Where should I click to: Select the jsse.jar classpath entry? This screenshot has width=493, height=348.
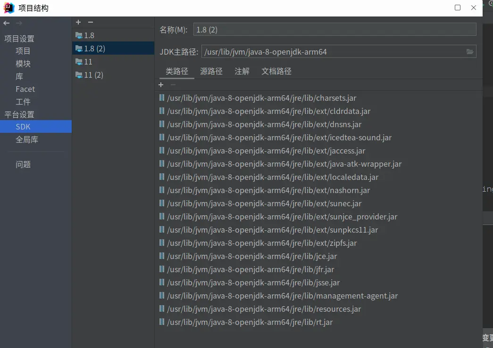pos(319,283)
